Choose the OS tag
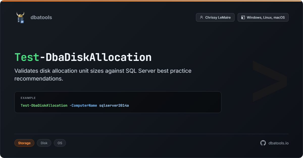The height and width of the screenshot is (158, 303). [60, 143]
